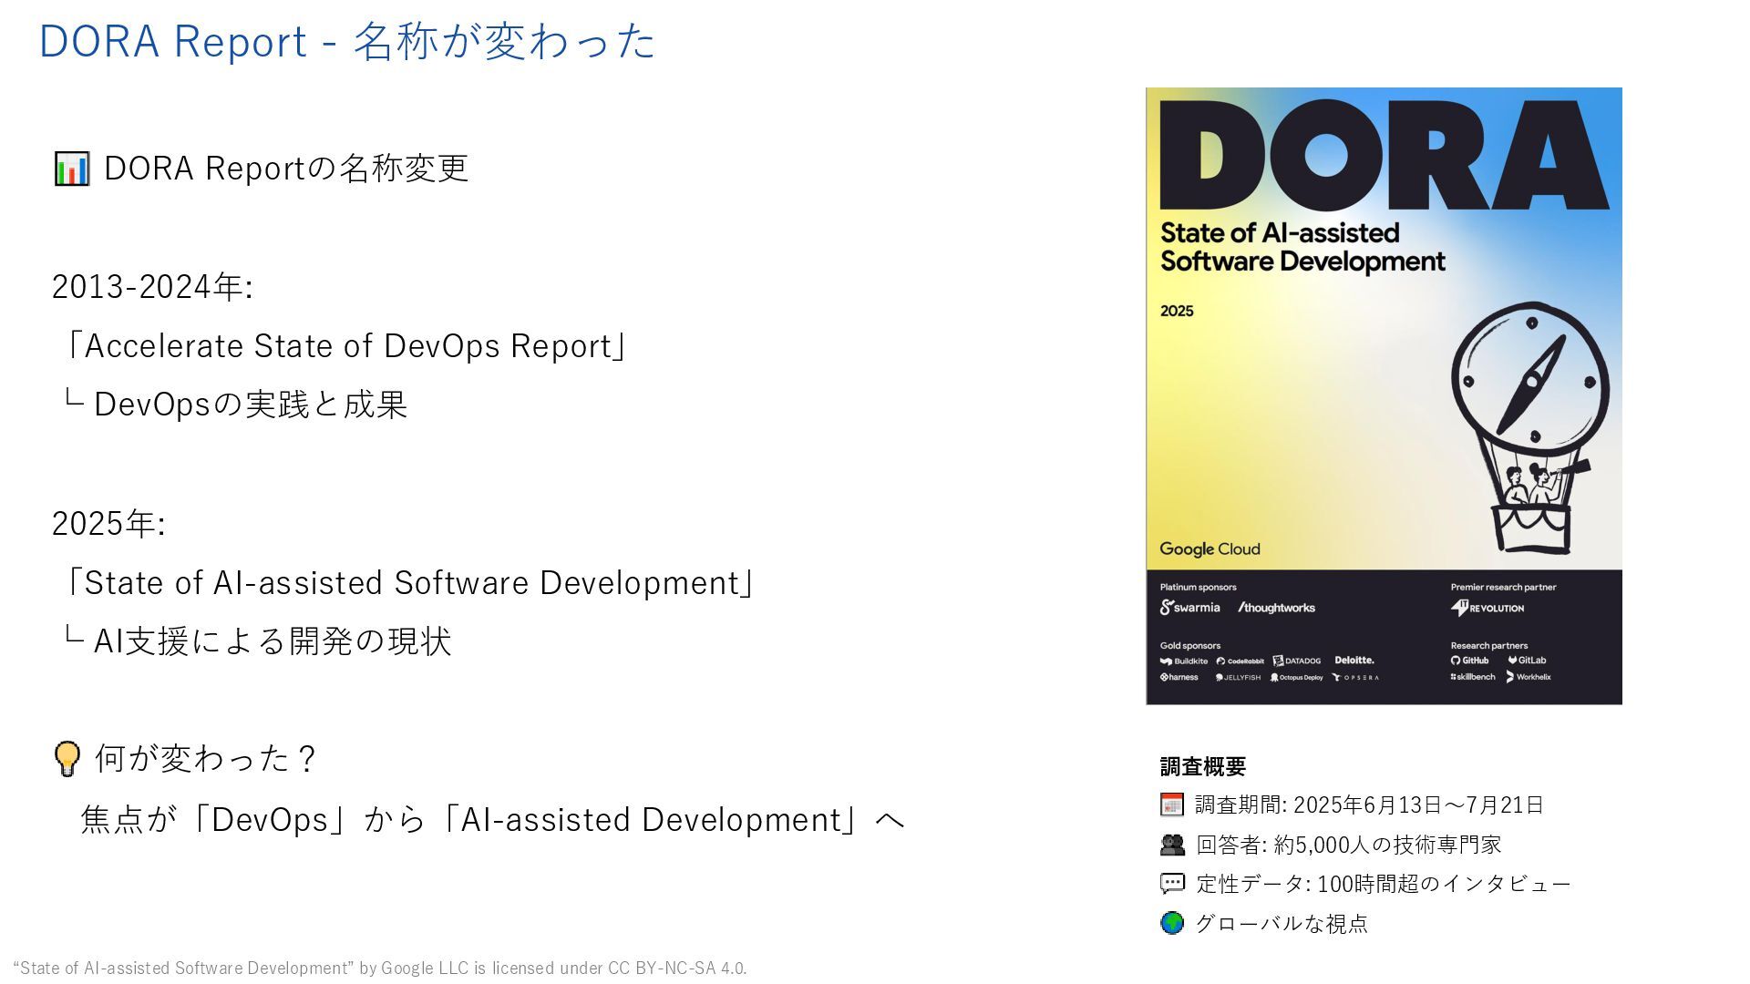Click the people icon beside 回答者
Image resolution: width=1750 pixels, height=984 pixels.
[1172, 845]
